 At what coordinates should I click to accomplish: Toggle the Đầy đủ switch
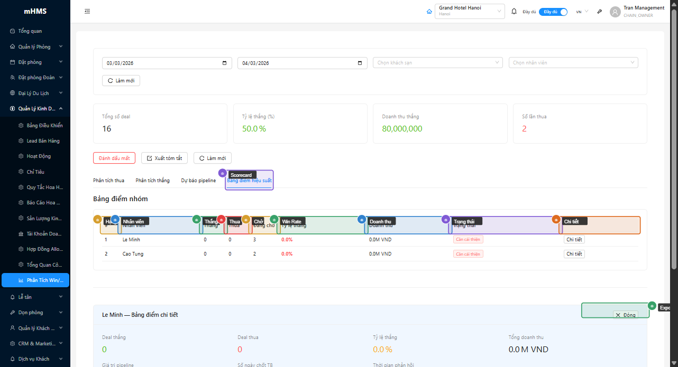click(553, 12)
